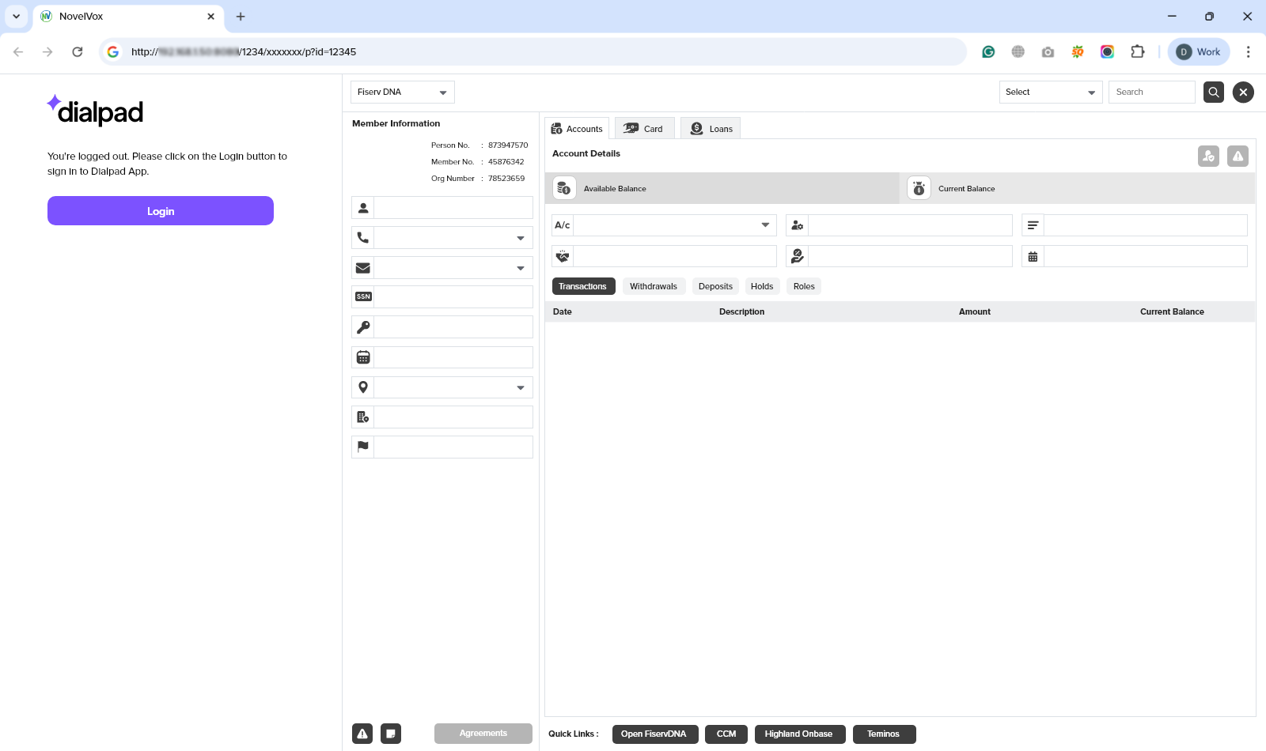This screenshot has height=751, width=1266.
Task: Click the Search input field
Action: 1152,92
